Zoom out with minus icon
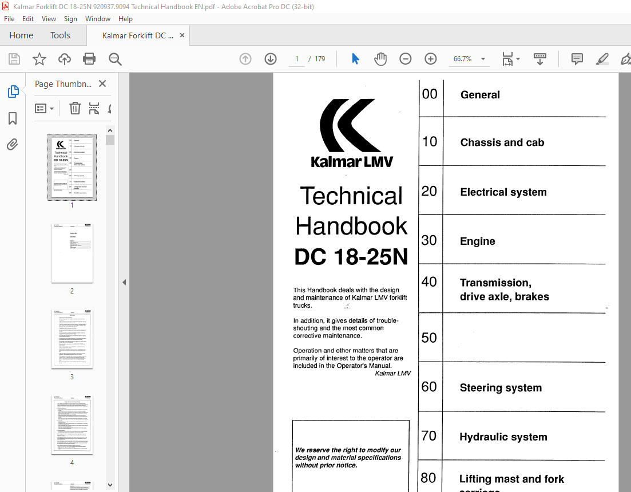The height and width of the screenshot is (492, 631). [x=405, y=59]
